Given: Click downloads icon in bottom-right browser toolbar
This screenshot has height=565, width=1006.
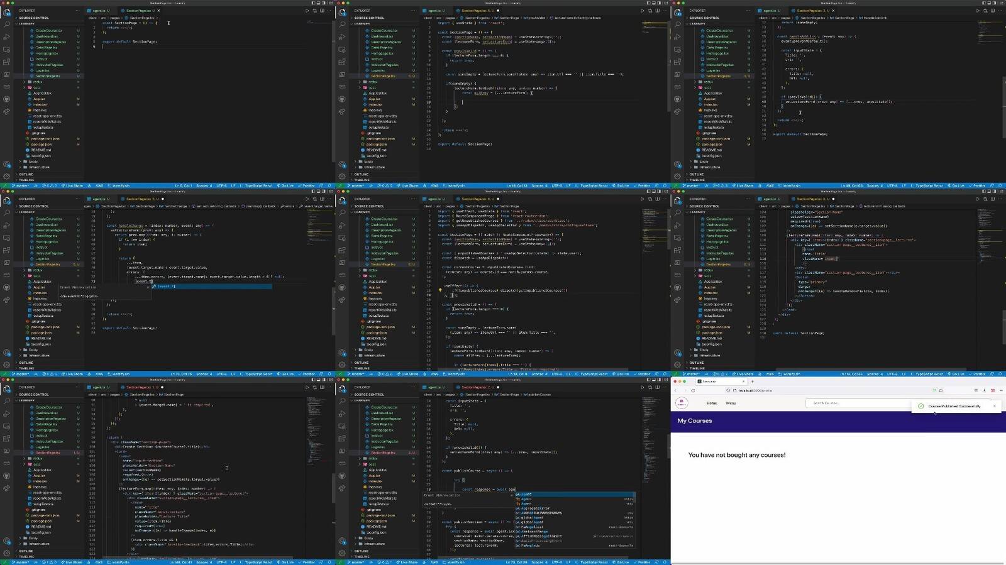Looking at the screenshot, I should click(x=984, y=390).
